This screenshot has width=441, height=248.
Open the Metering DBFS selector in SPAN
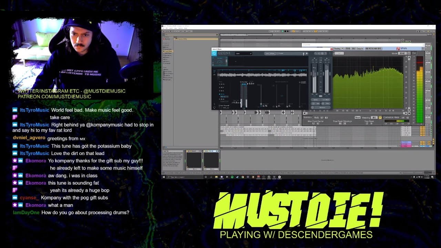(x=374, y=117)
